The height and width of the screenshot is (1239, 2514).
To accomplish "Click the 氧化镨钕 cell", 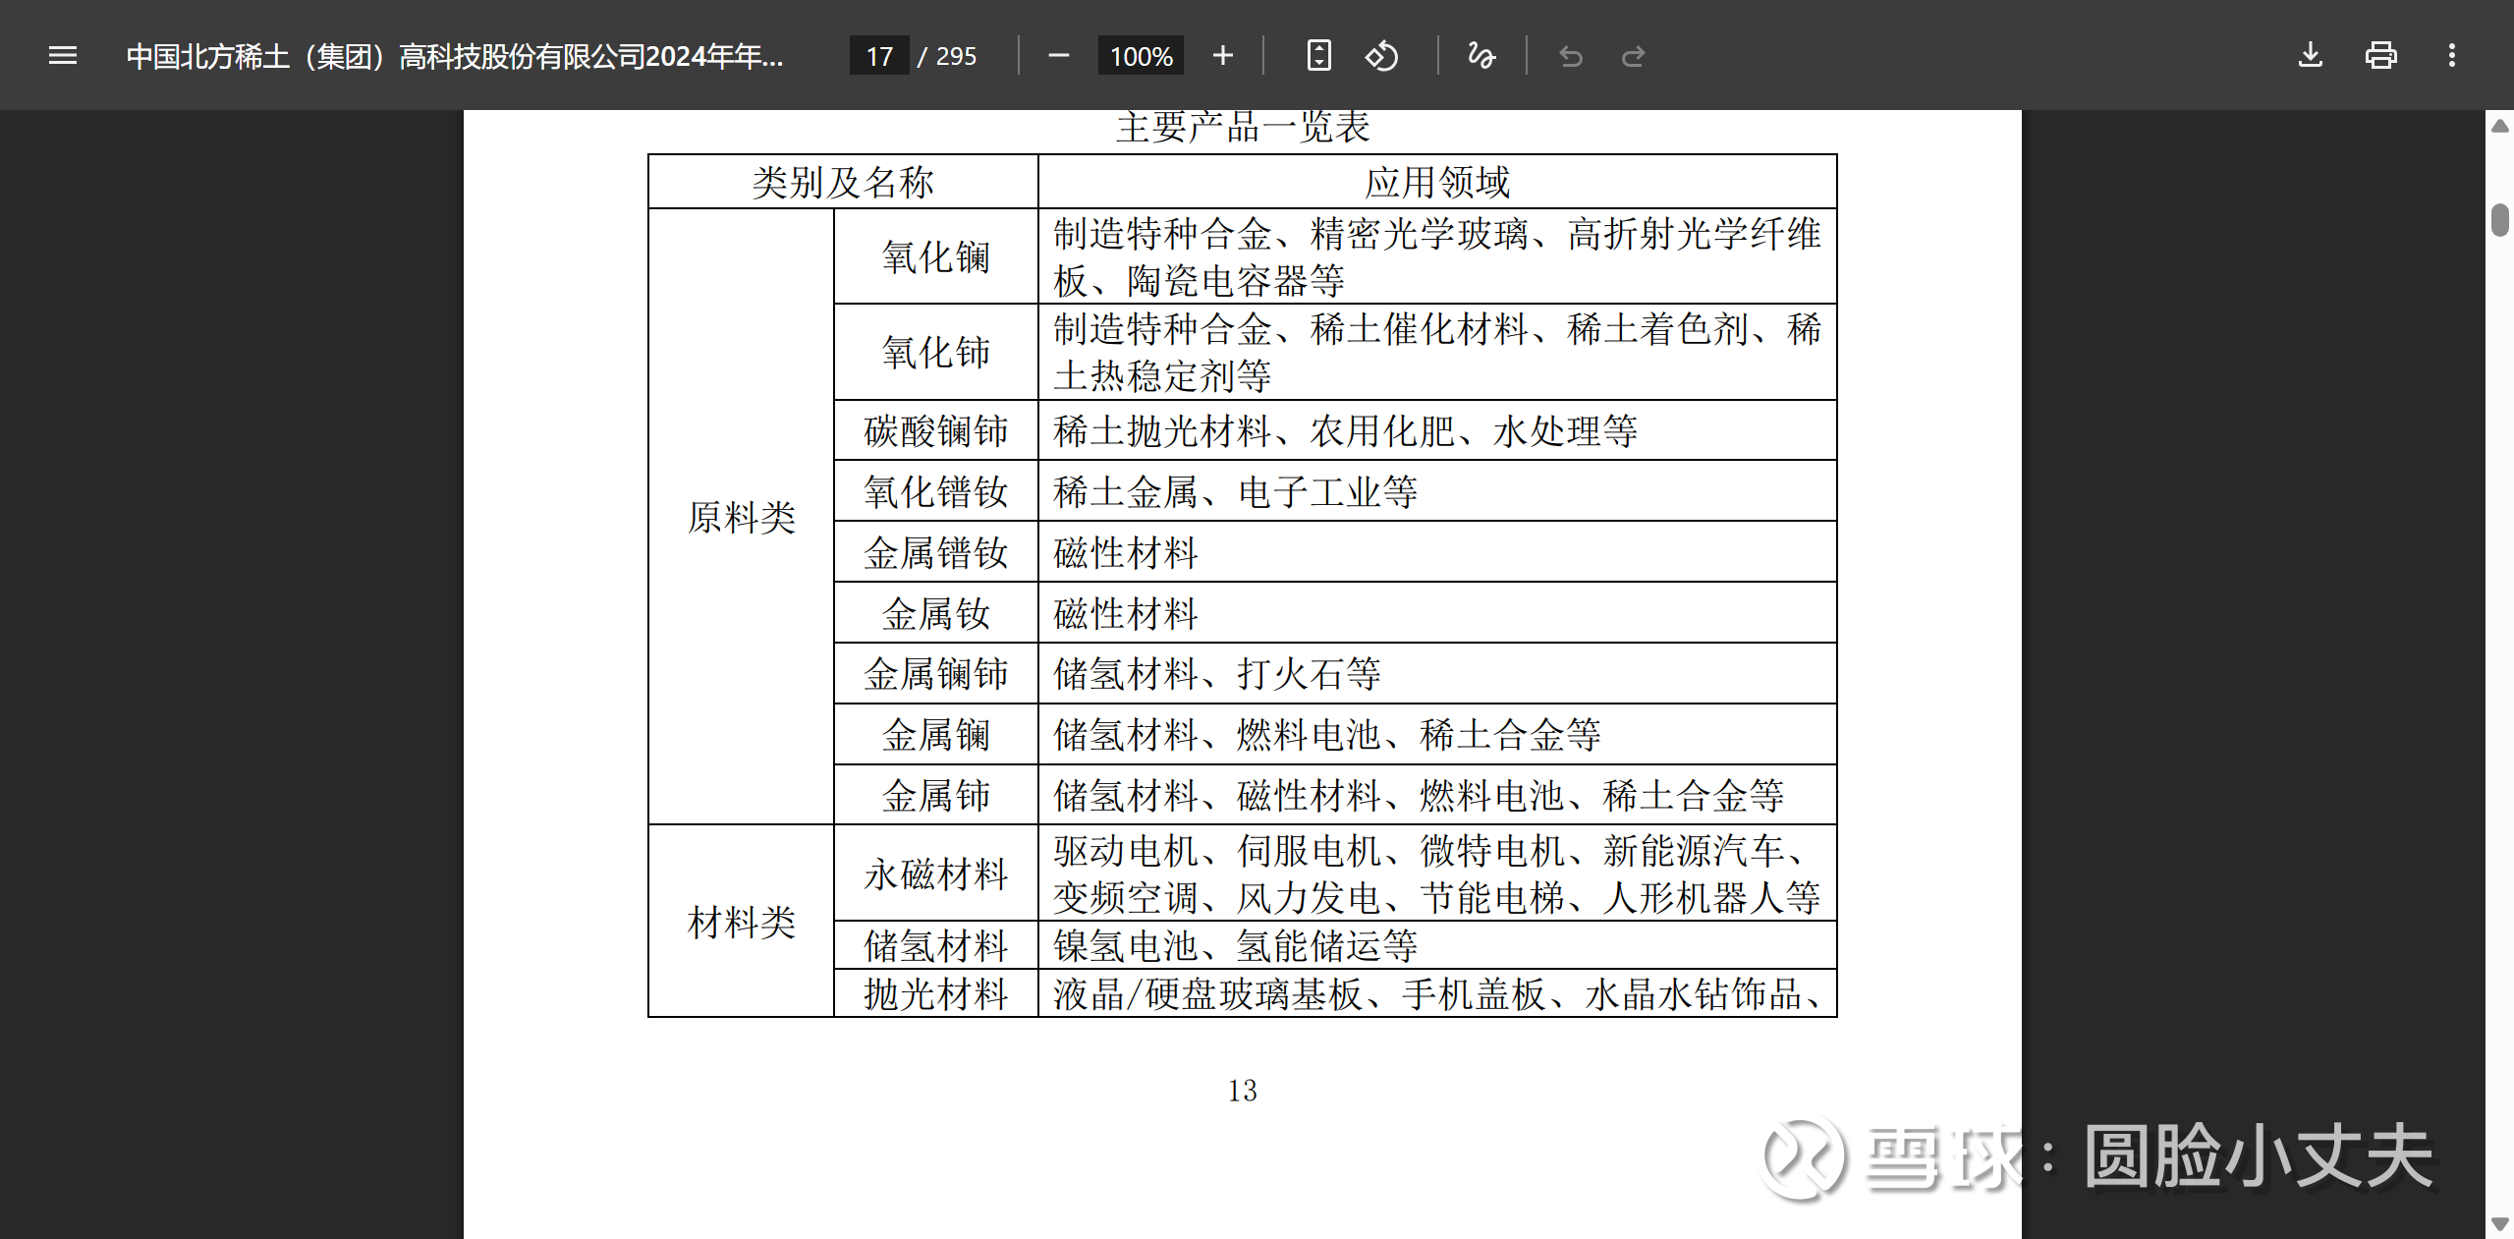I will 935,491.
